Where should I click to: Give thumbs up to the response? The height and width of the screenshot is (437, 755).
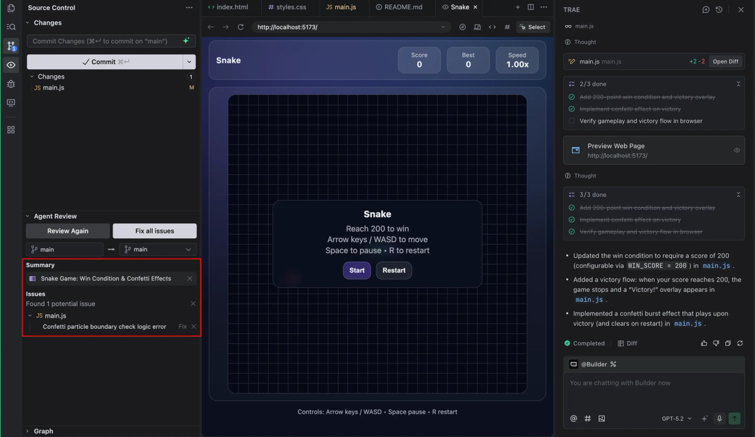[704, 343]
